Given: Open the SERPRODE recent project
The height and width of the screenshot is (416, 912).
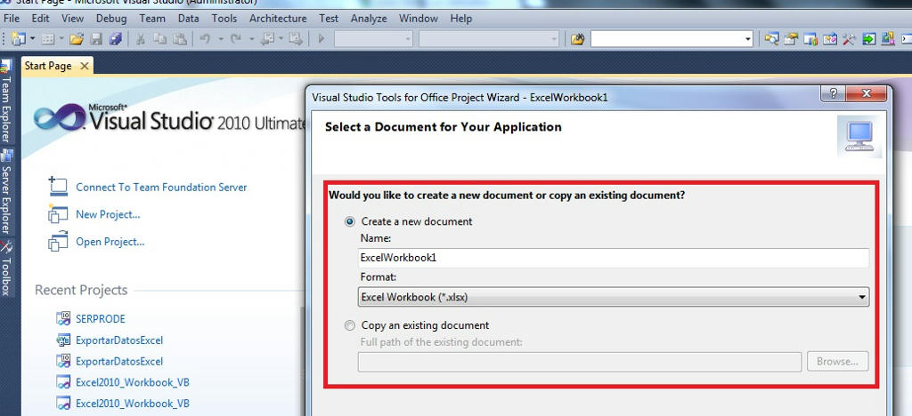Looking at the screenshot, I should tap(100, 318).
